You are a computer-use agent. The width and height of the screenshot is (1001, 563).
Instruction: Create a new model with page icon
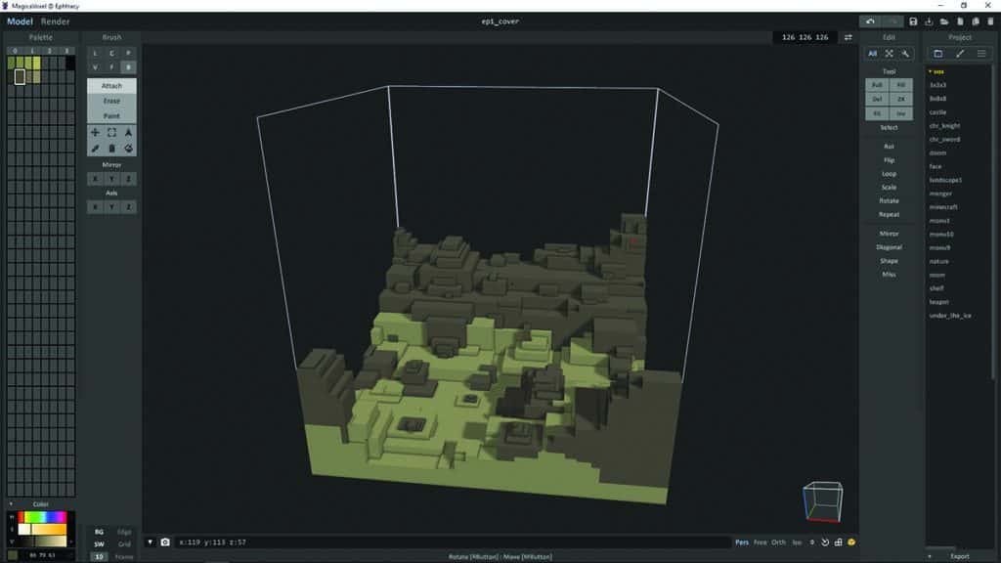click(960, 22)
